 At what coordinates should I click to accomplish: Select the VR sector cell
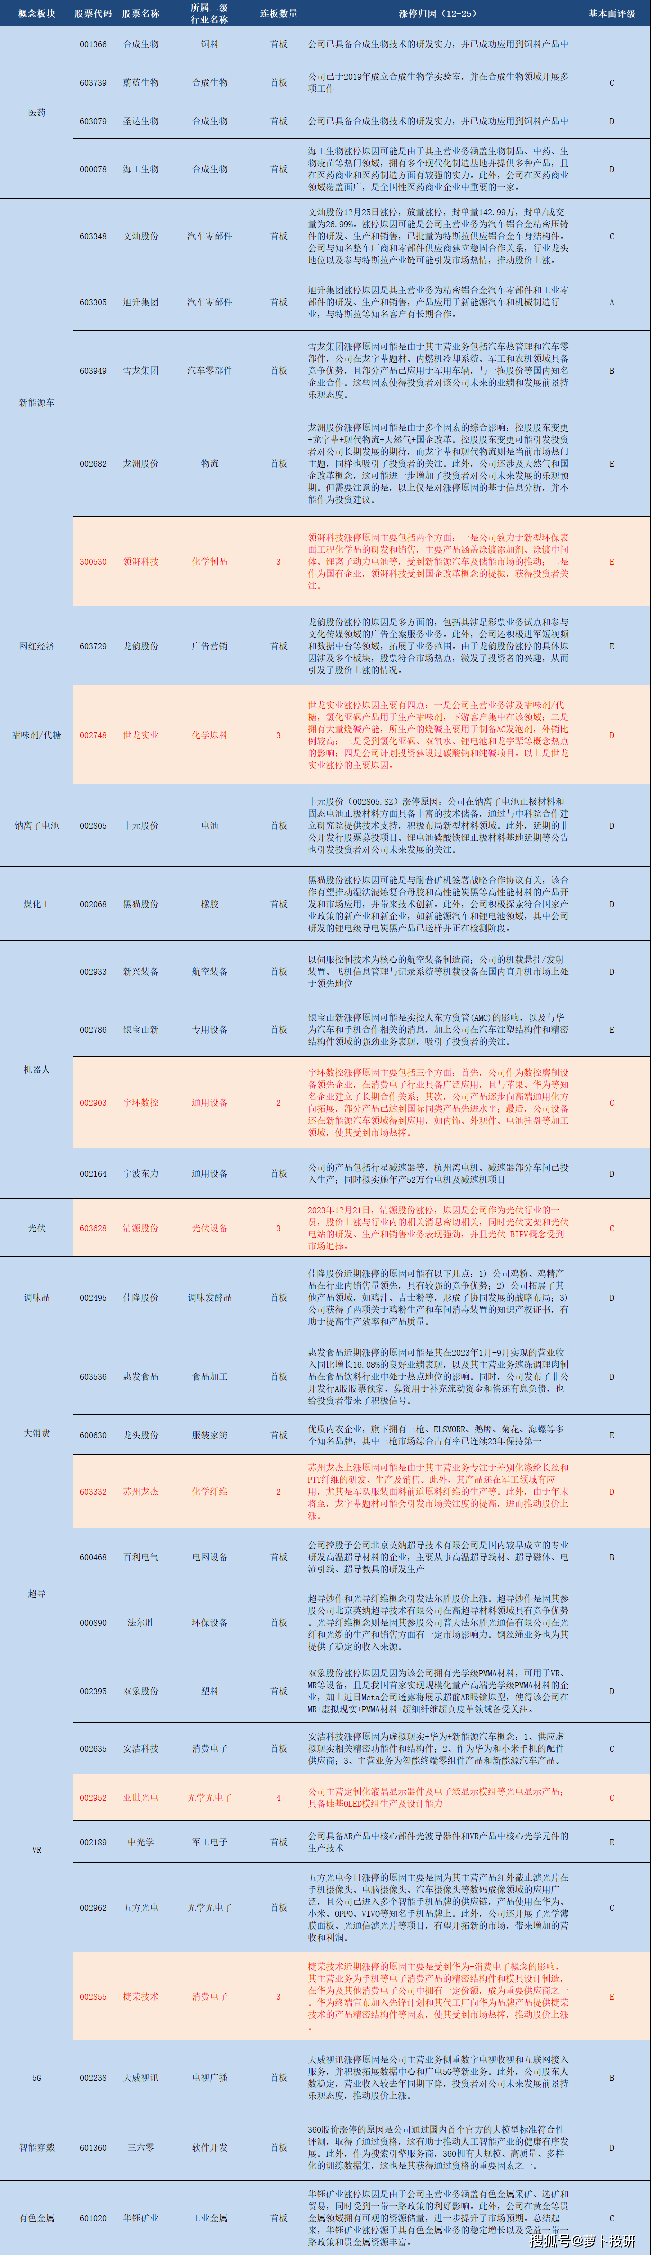pyautogui.click(x=37, y=1850)
